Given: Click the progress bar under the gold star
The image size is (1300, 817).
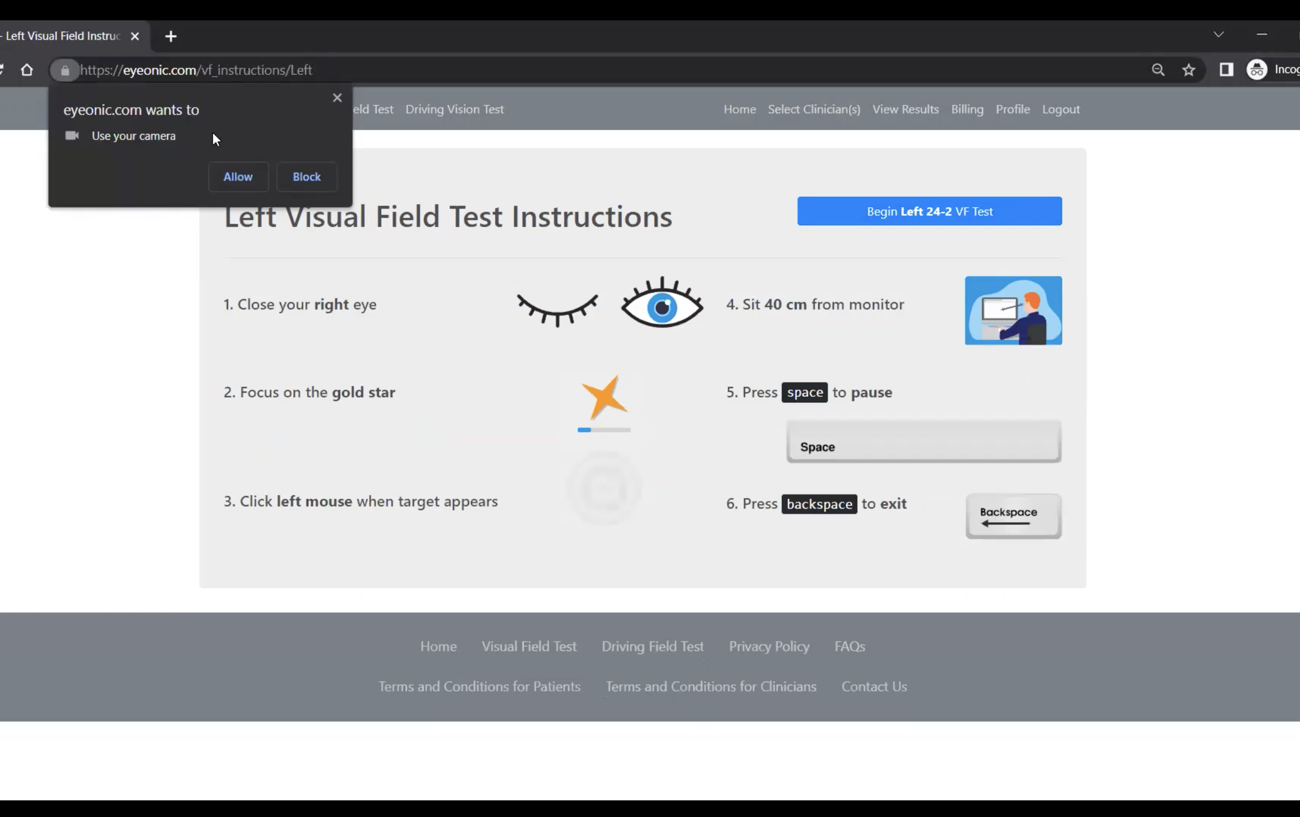Looking at the screenshot, I should tap(603, 430).
